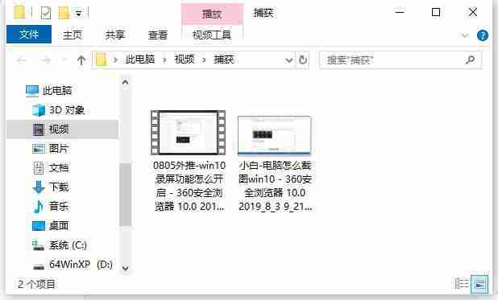
Task: Refresh the current folder
Action: pos(303,60)
